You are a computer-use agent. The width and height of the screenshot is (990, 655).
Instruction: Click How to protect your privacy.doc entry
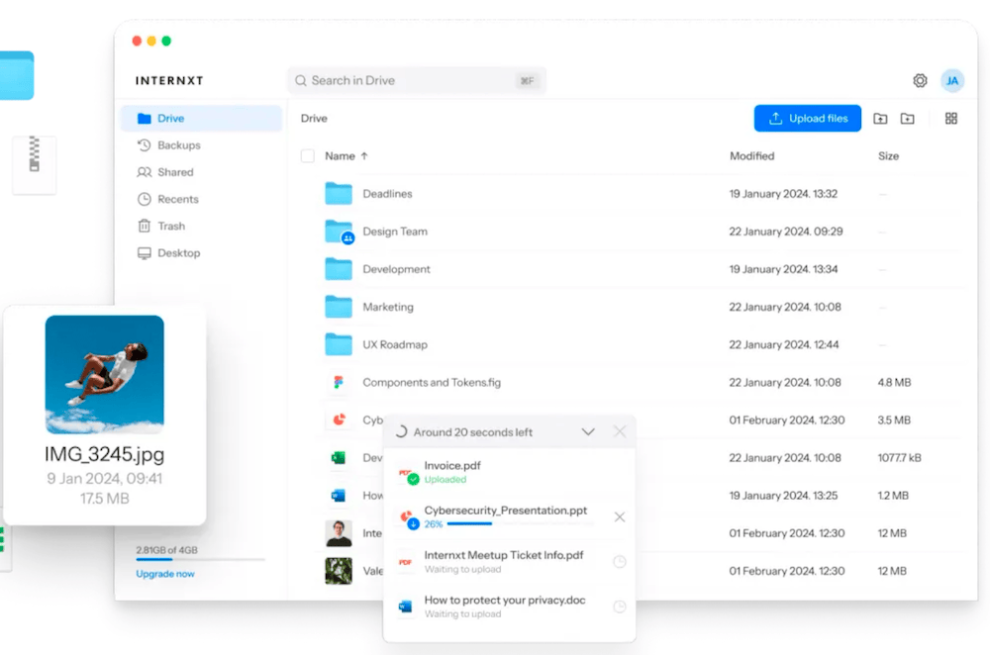tap(505, 601)
